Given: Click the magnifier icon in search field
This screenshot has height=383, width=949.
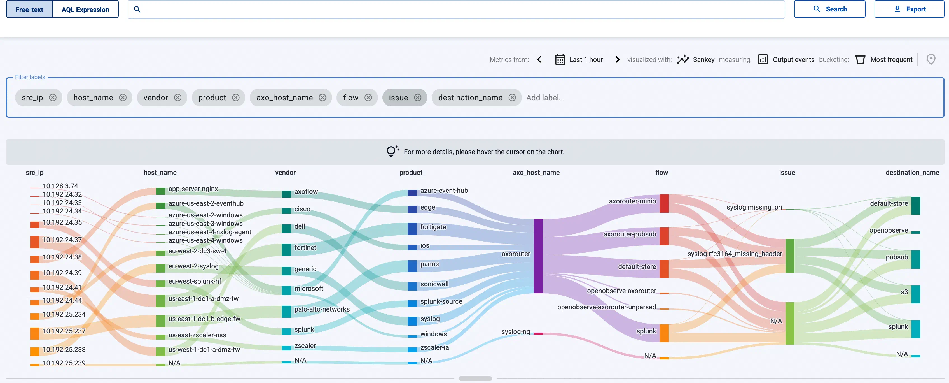Looking at the screenshot, I should [137, 9].
